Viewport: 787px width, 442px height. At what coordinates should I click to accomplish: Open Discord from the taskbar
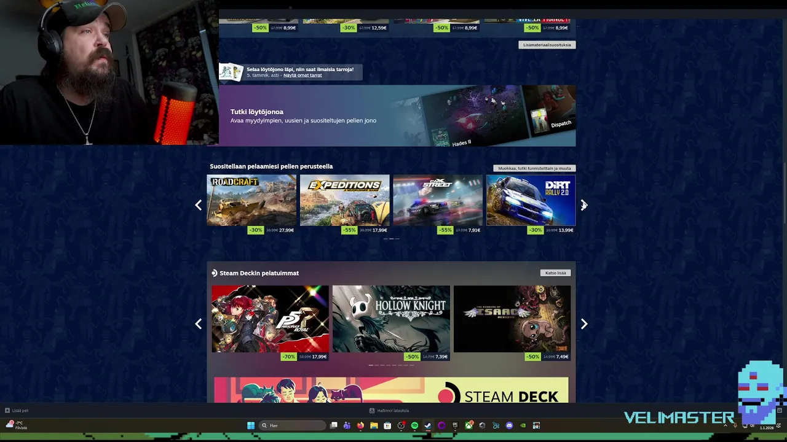509,425
